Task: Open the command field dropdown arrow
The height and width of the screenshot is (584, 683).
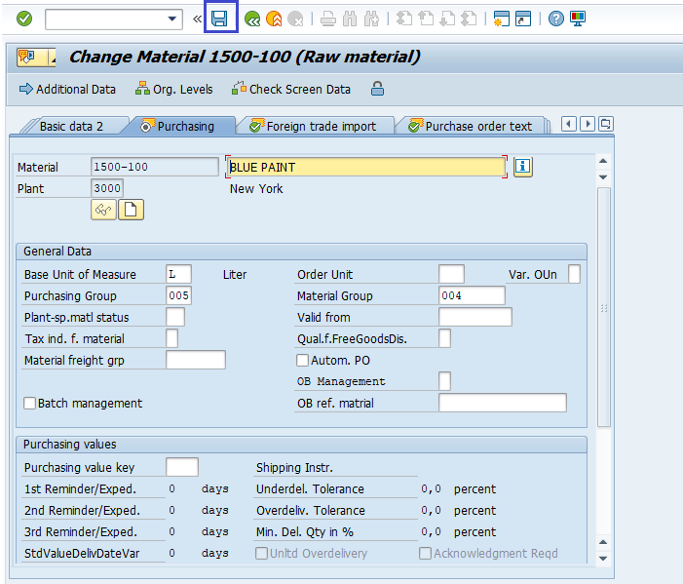Action: tap(172, 19)
